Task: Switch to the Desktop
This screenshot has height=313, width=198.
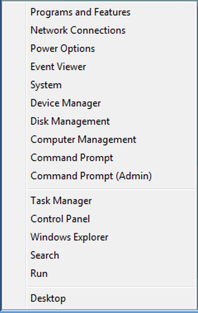Action: [48, 298]
